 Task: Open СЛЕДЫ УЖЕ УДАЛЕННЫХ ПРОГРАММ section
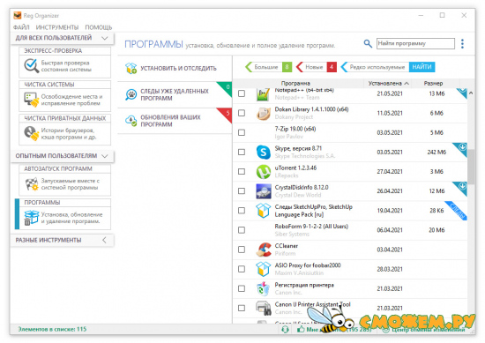[175, 94]
